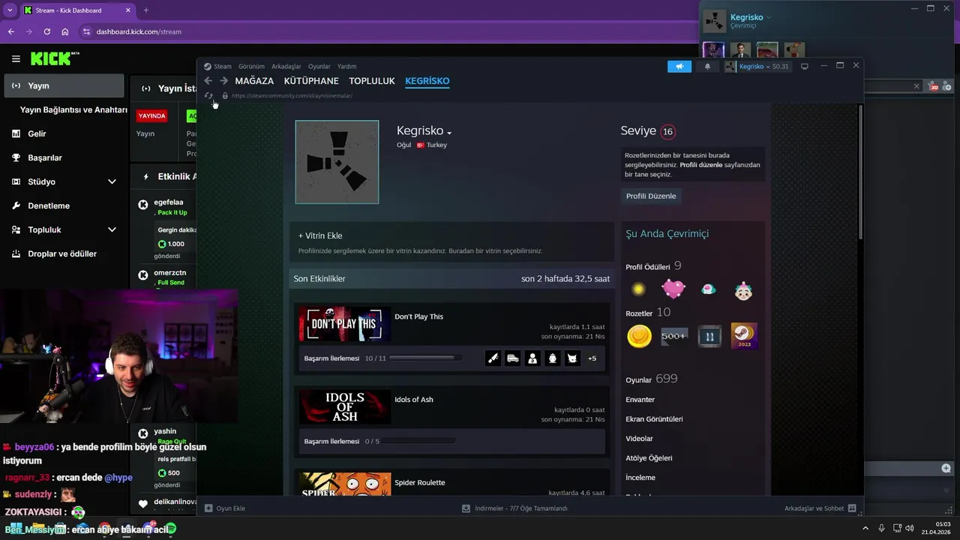The width and height of the screenshot is (960, 540).
Task: Open Envanter link
Action: tap(640, 400)
